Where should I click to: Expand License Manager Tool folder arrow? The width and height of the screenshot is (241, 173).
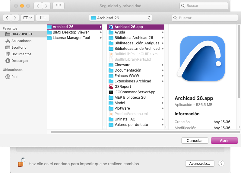click(x=101, y=38)
